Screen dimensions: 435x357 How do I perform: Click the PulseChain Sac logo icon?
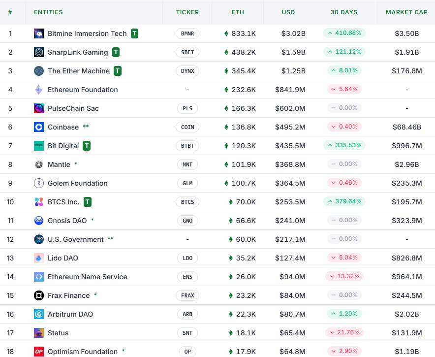(x=39, y=108)
